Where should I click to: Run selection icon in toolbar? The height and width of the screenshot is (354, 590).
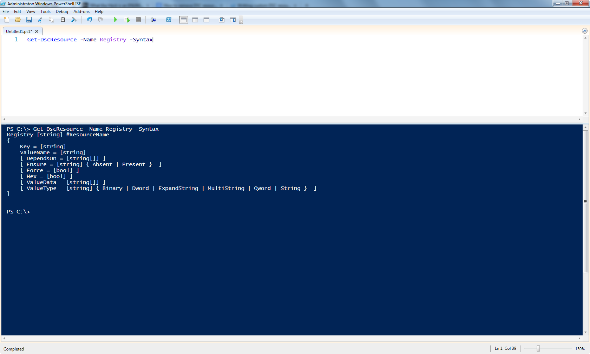point(127,20)
